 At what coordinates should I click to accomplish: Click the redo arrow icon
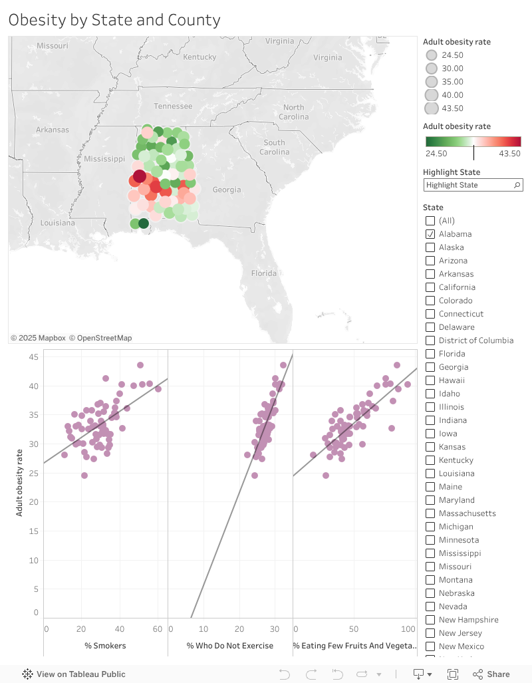[311, 674]
